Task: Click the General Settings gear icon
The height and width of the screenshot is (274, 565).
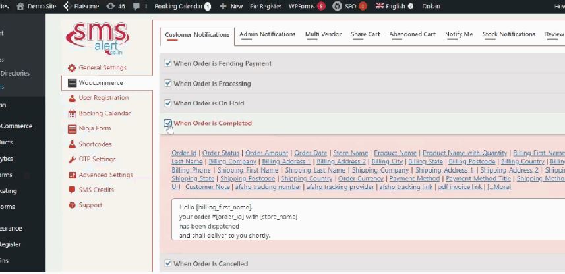Action: [x=72, y=68]
